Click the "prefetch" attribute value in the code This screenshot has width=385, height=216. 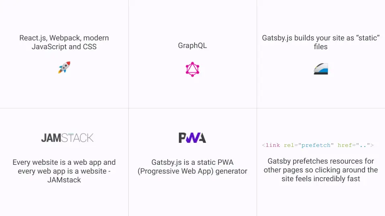317,145
